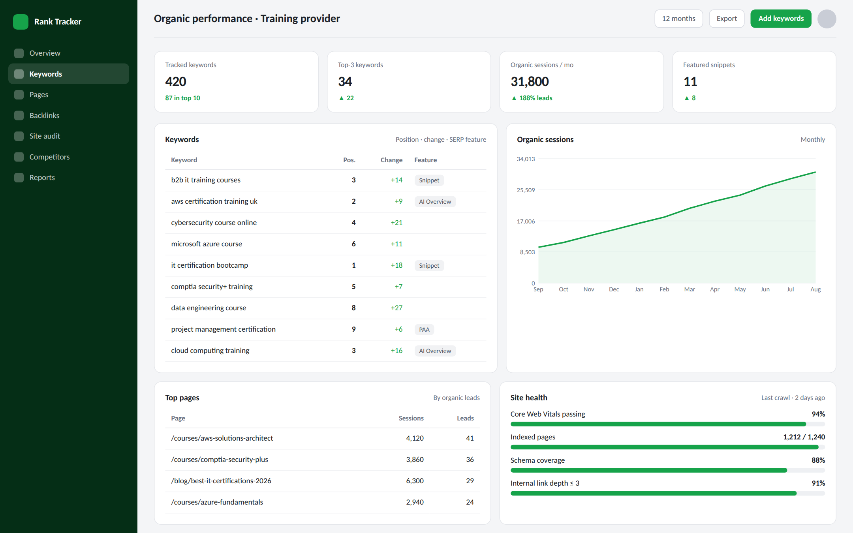Click the Indexed pages progress bar

667,447
